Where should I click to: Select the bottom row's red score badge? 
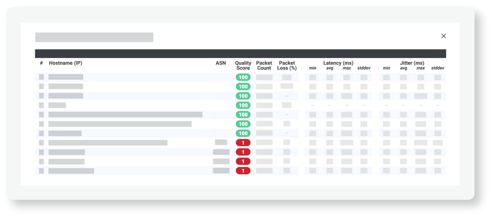[243, 171]
